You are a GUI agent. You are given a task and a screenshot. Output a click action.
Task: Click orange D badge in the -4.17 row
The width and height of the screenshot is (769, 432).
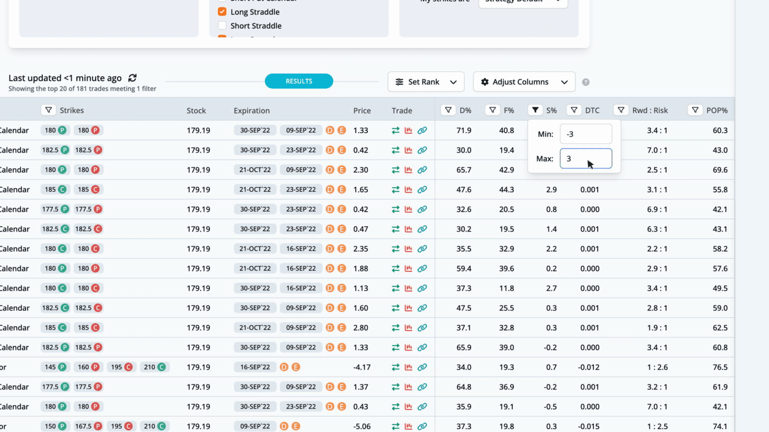point(284,367)
